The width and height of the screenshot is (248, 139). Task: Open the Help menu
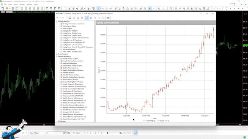(36, 4)
